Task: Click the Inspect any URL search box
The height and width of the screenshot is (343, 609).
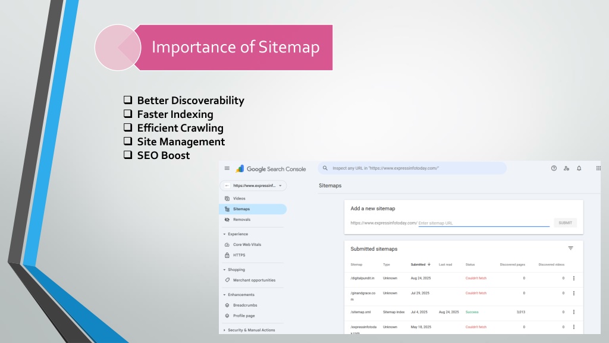Action: tap(413, 169)
